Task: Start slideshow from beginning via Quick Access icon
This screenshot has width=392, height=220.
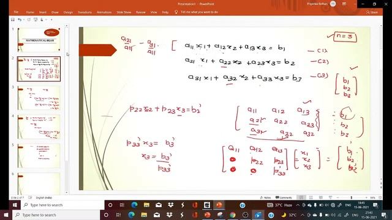Action: click(x=36, y=20)
